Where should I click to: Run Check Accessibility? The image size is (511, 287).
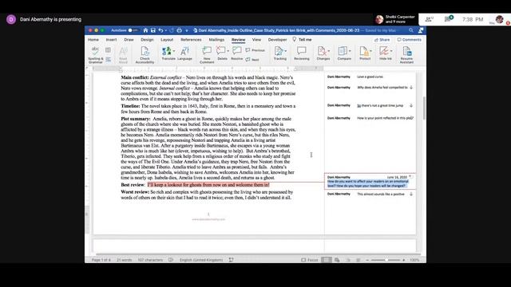coord(145,55)
